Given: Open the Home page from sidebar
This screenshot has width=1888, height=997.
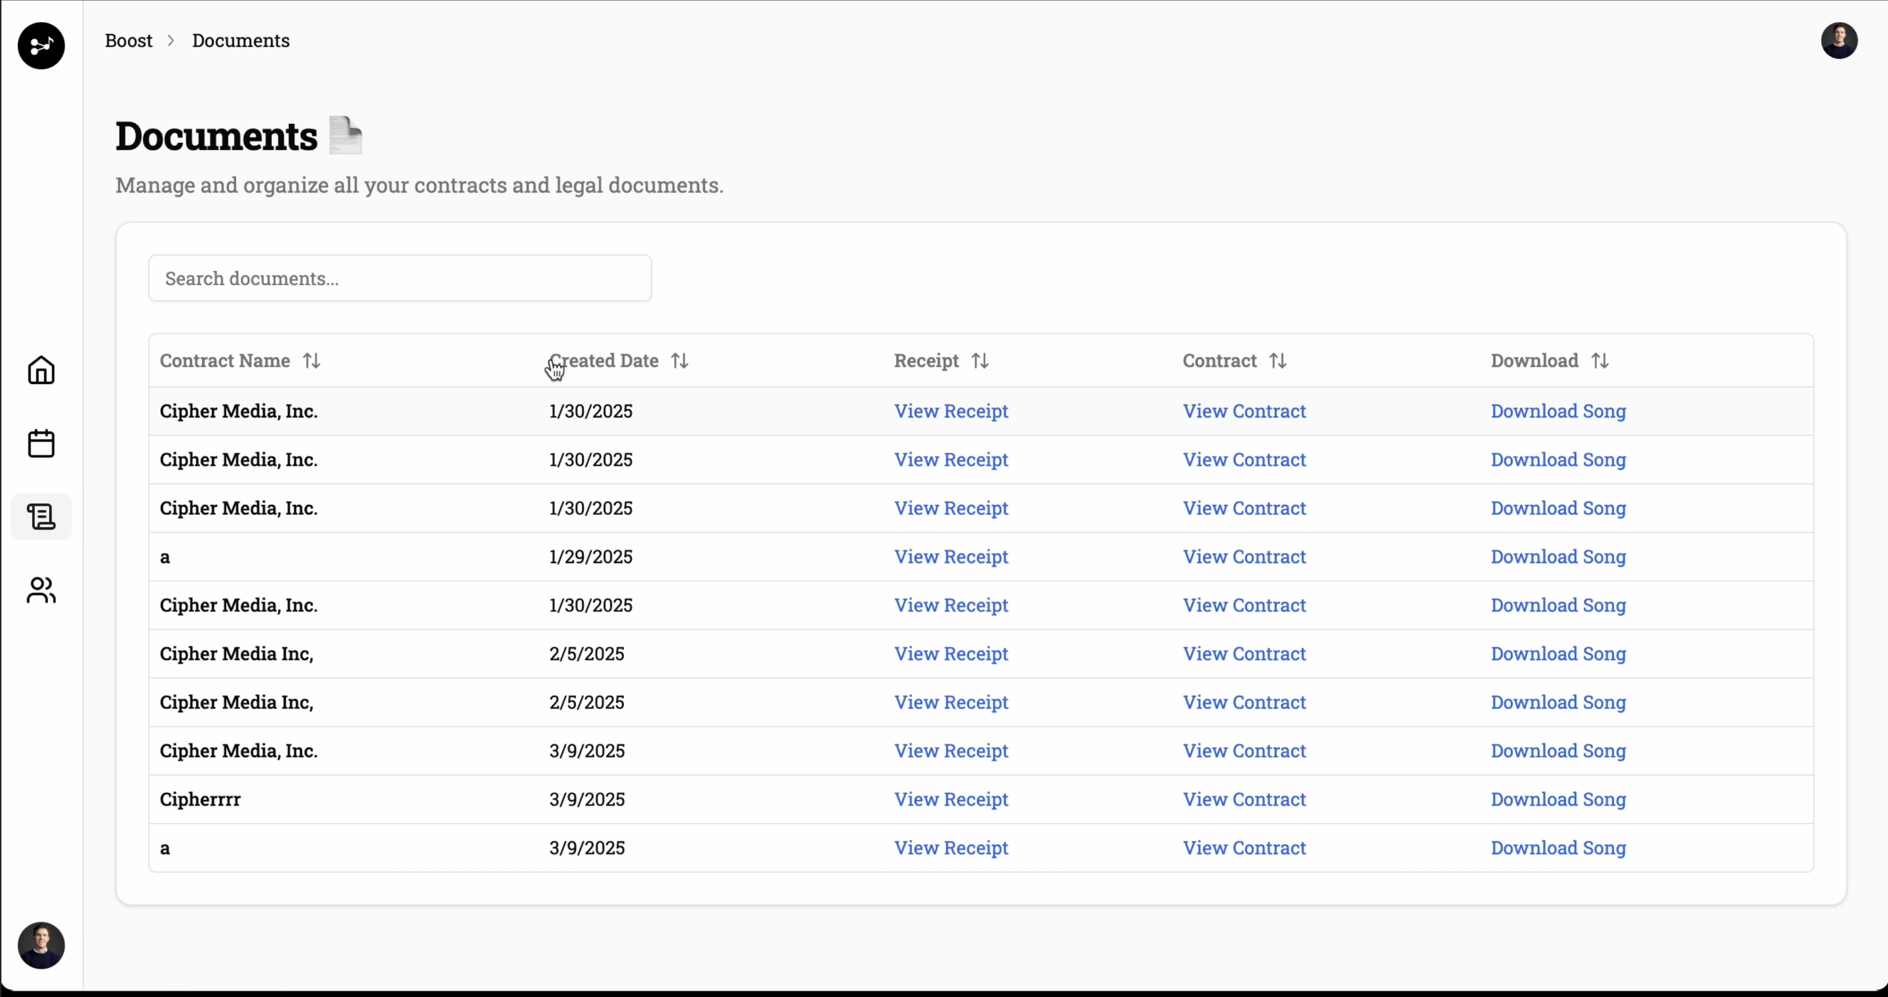Looking at the screenshot, I should coord(41,370).
